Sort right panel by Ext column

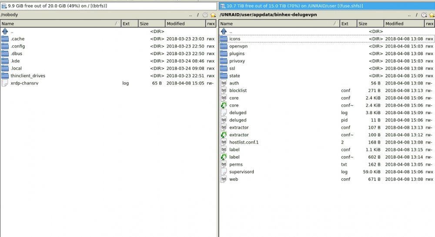(x=348, y=23)
